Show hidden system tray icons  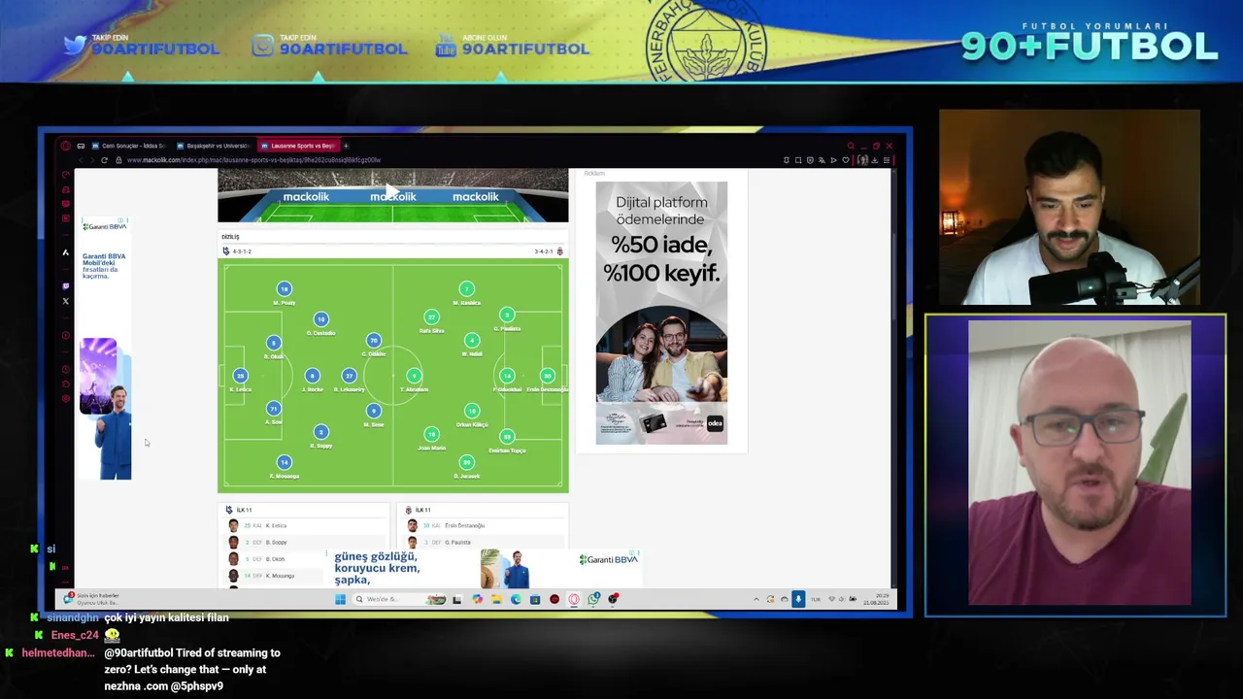756,599
